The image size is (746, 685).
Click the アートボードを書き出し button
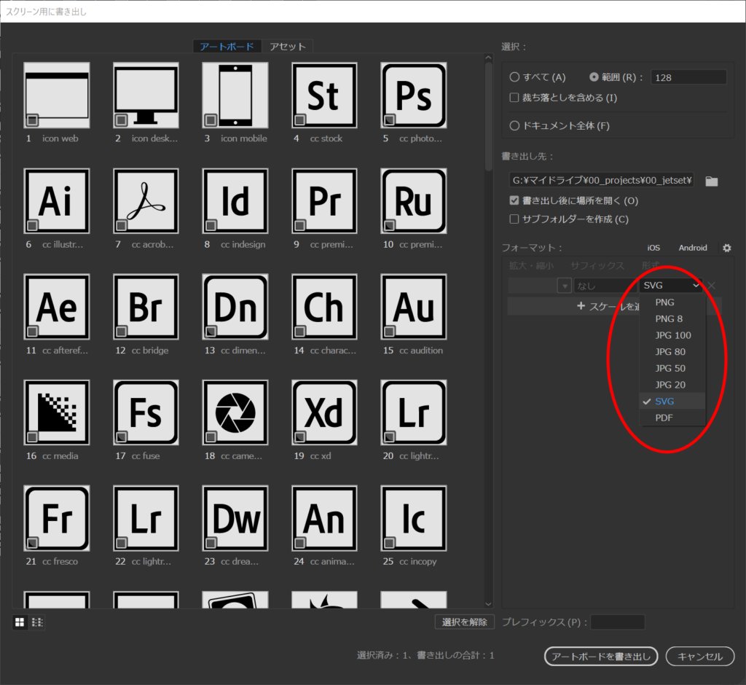tap(601, 657)
